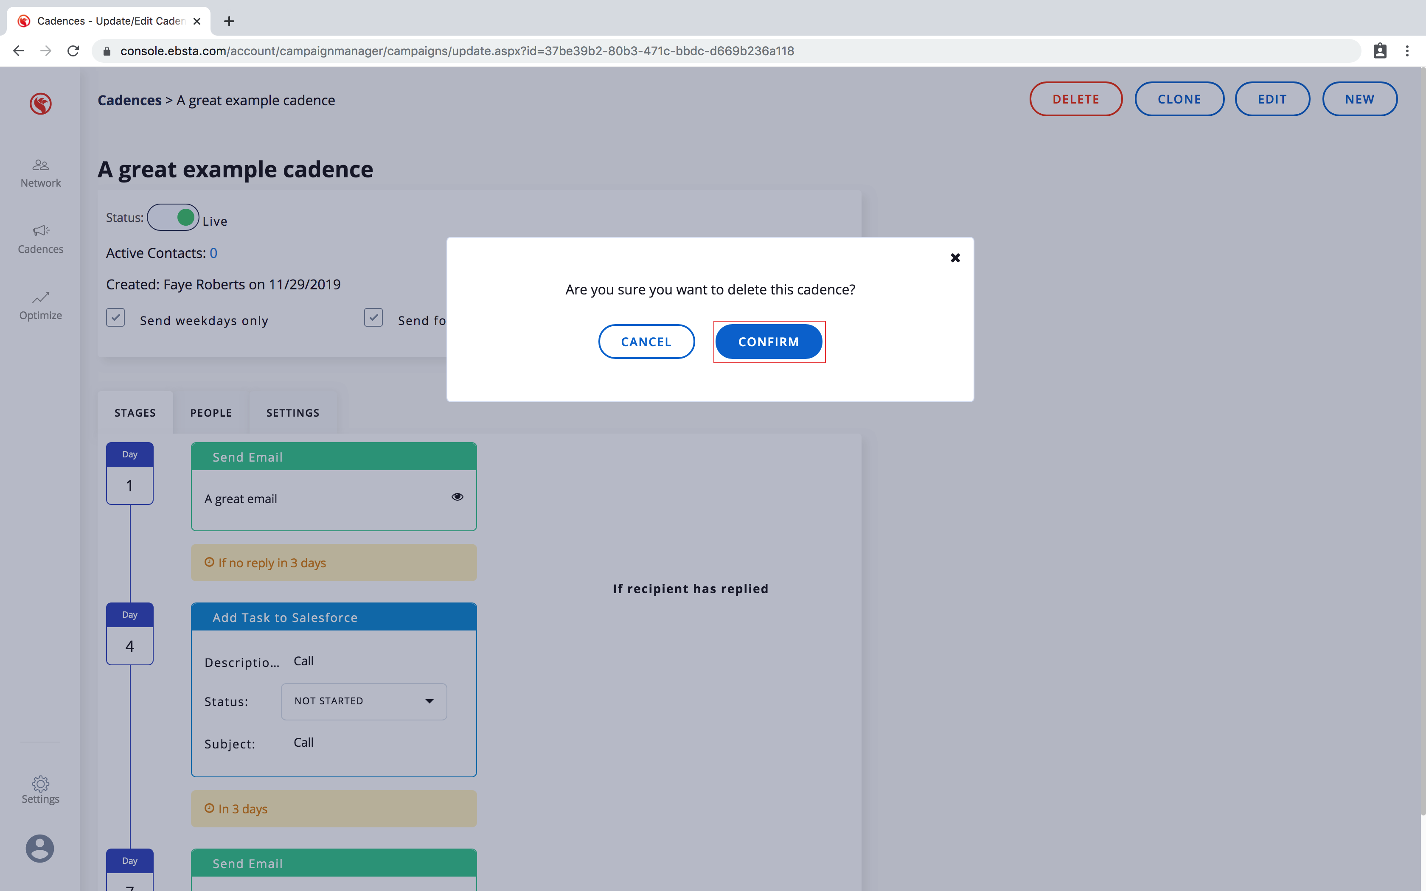Click the Cadences breadcrumb link

[x=129, y=100]
